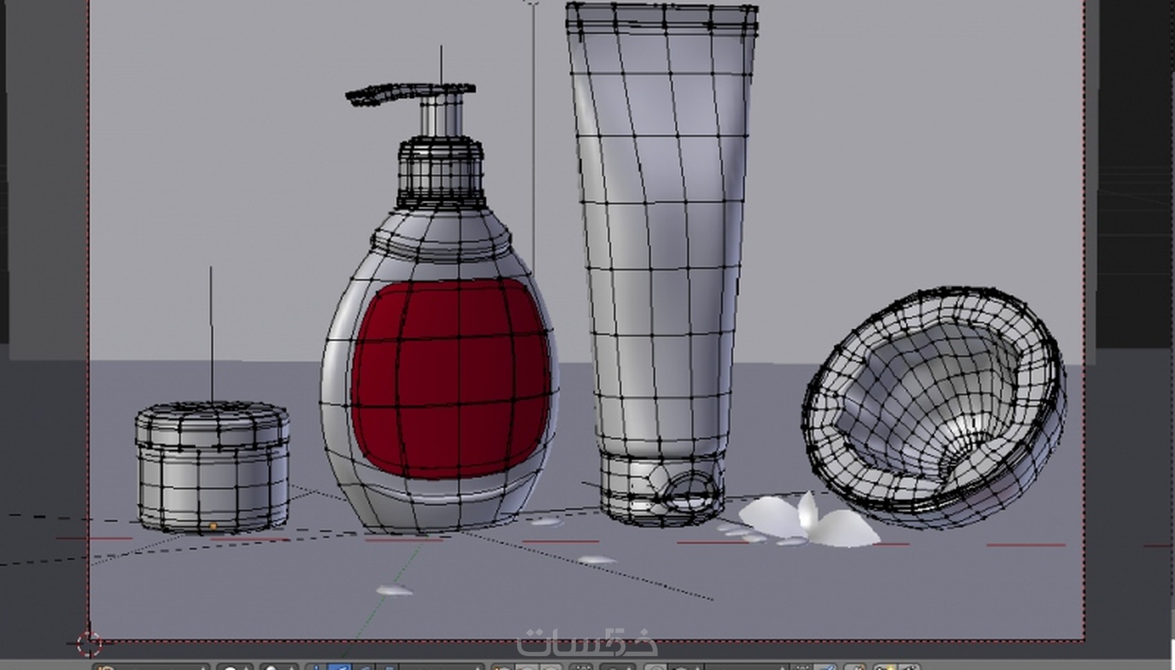Open the object mode dropdown in the 3D header

tap(151, 667)
